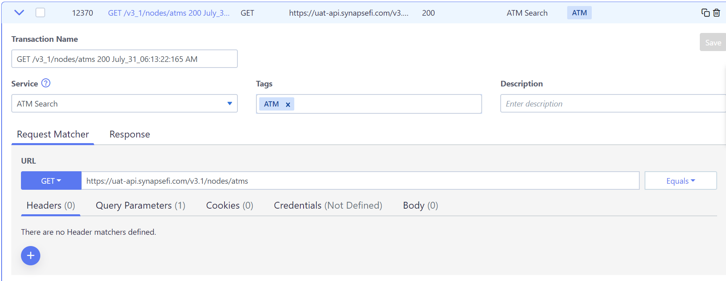
Task: Open the Credentials (Not Defined) tab
Action: 328,205
